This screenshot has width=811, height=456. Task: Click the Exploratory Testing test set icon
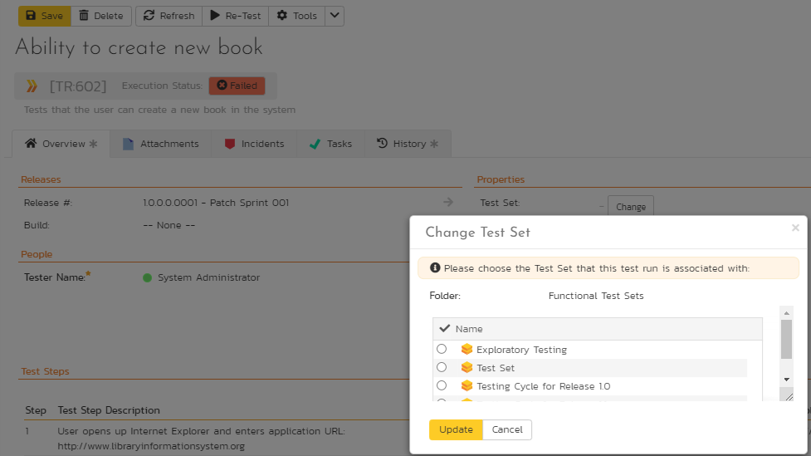click(467, 350)
